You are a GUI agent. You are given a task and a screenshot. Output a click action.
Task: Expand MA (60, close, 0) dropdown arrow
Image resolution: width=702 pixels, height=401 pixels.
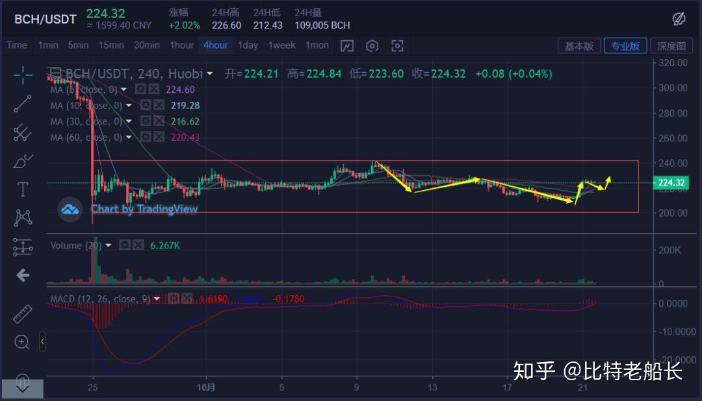coord(129,138)
